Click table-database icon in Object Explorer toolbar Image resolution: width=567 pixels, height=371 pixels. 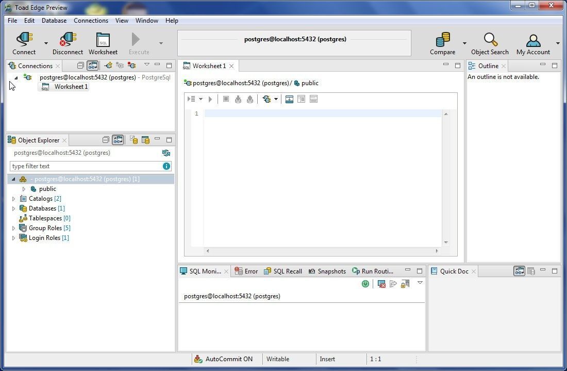tap(146, 140)
